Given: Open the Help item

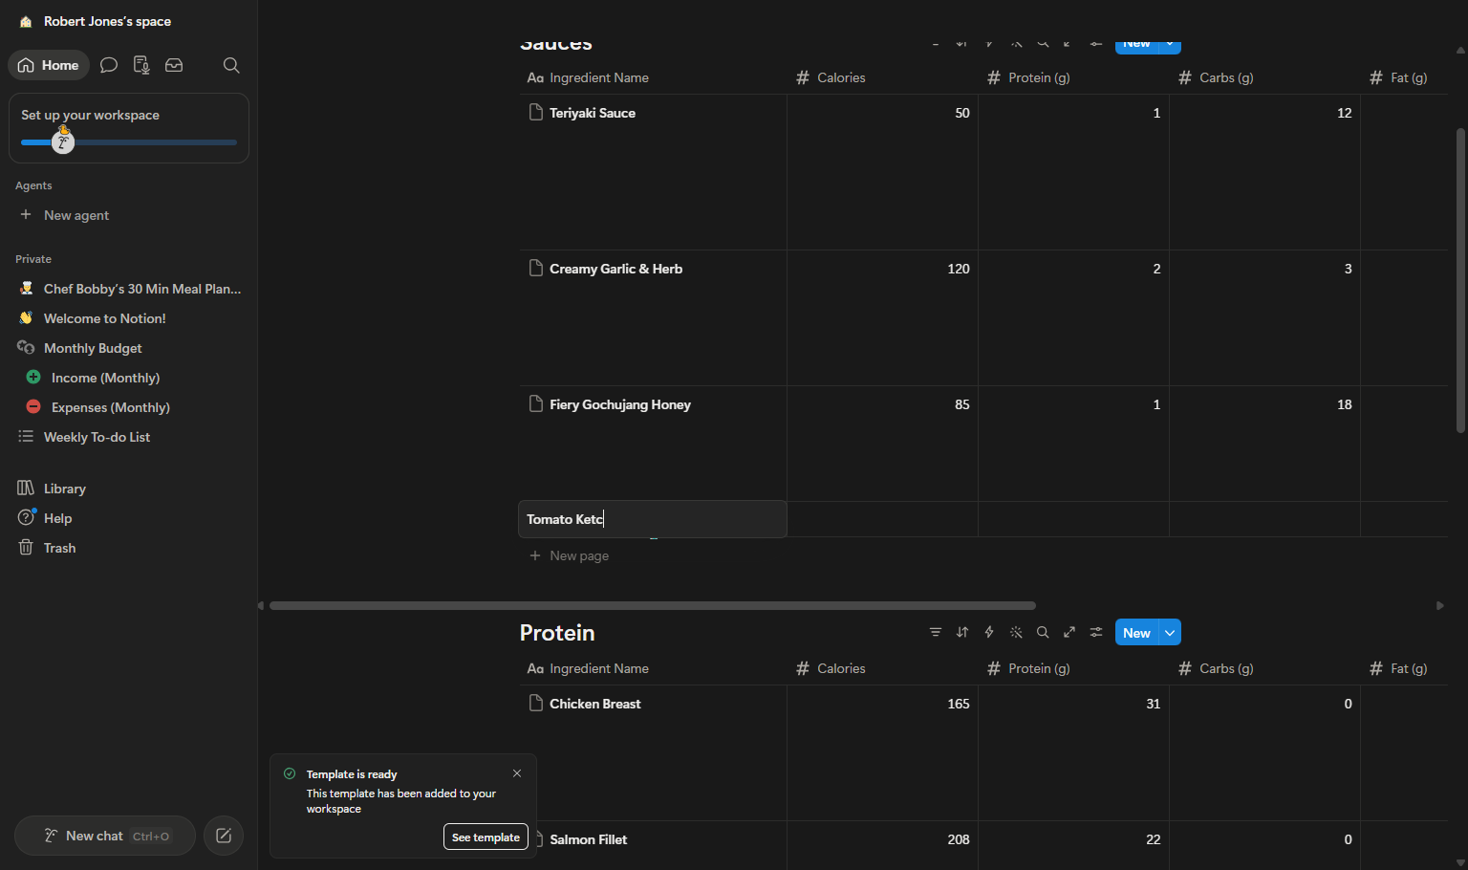Looking at the screenshot, I should tap(57, 518).
